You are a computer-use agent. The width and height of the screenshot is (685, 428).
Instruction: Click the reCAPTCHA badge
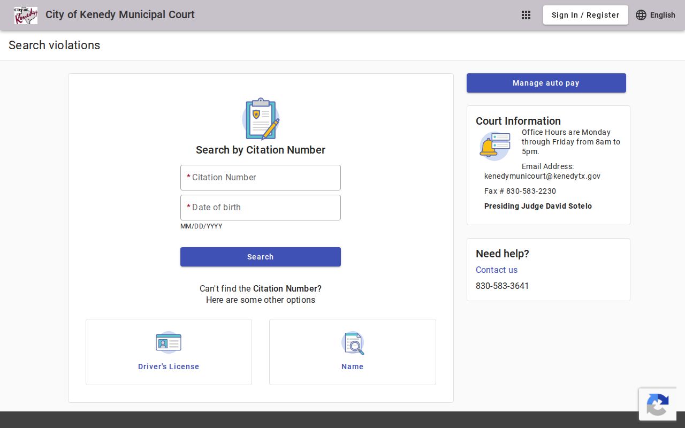point(658,404)
